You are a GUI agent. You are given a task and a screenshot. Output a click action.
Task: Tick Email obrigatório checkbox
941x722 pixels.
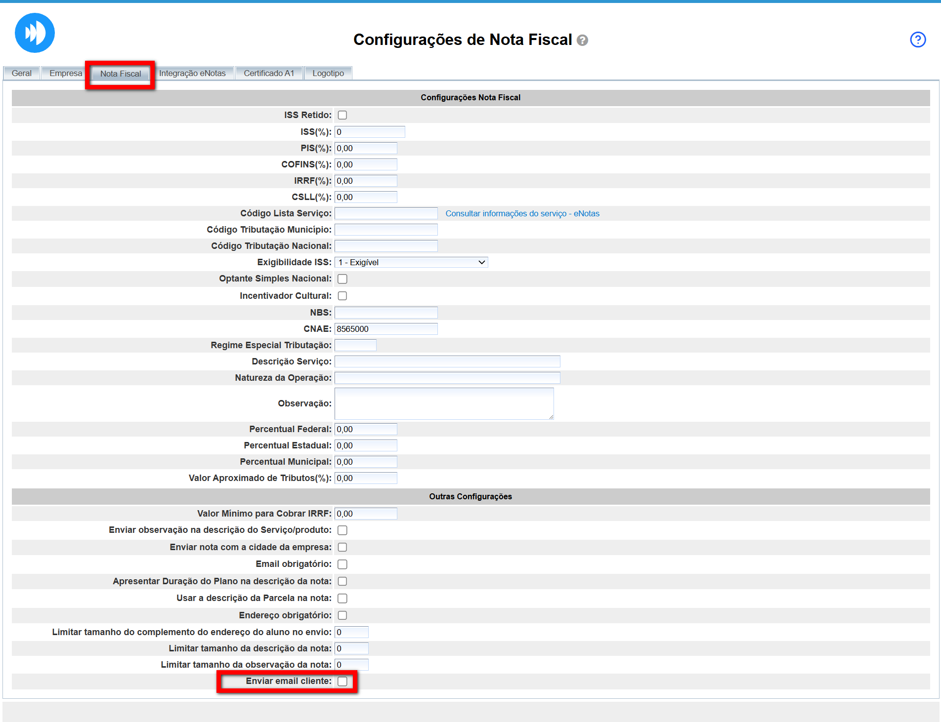click(x=342, y=564)
